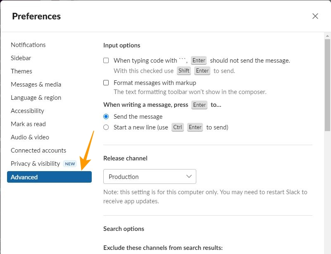Screen dimensions: 331x254
Task: Open Connected accounts preferences
Action: click(38, 151)
